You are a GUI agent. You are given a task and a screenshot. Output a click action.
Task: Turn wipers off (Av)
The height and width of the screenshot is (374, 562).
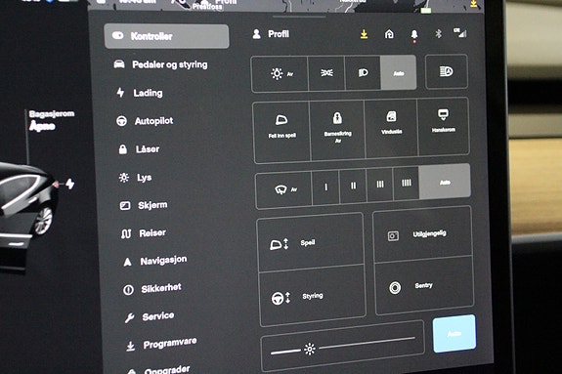point(283,189)
